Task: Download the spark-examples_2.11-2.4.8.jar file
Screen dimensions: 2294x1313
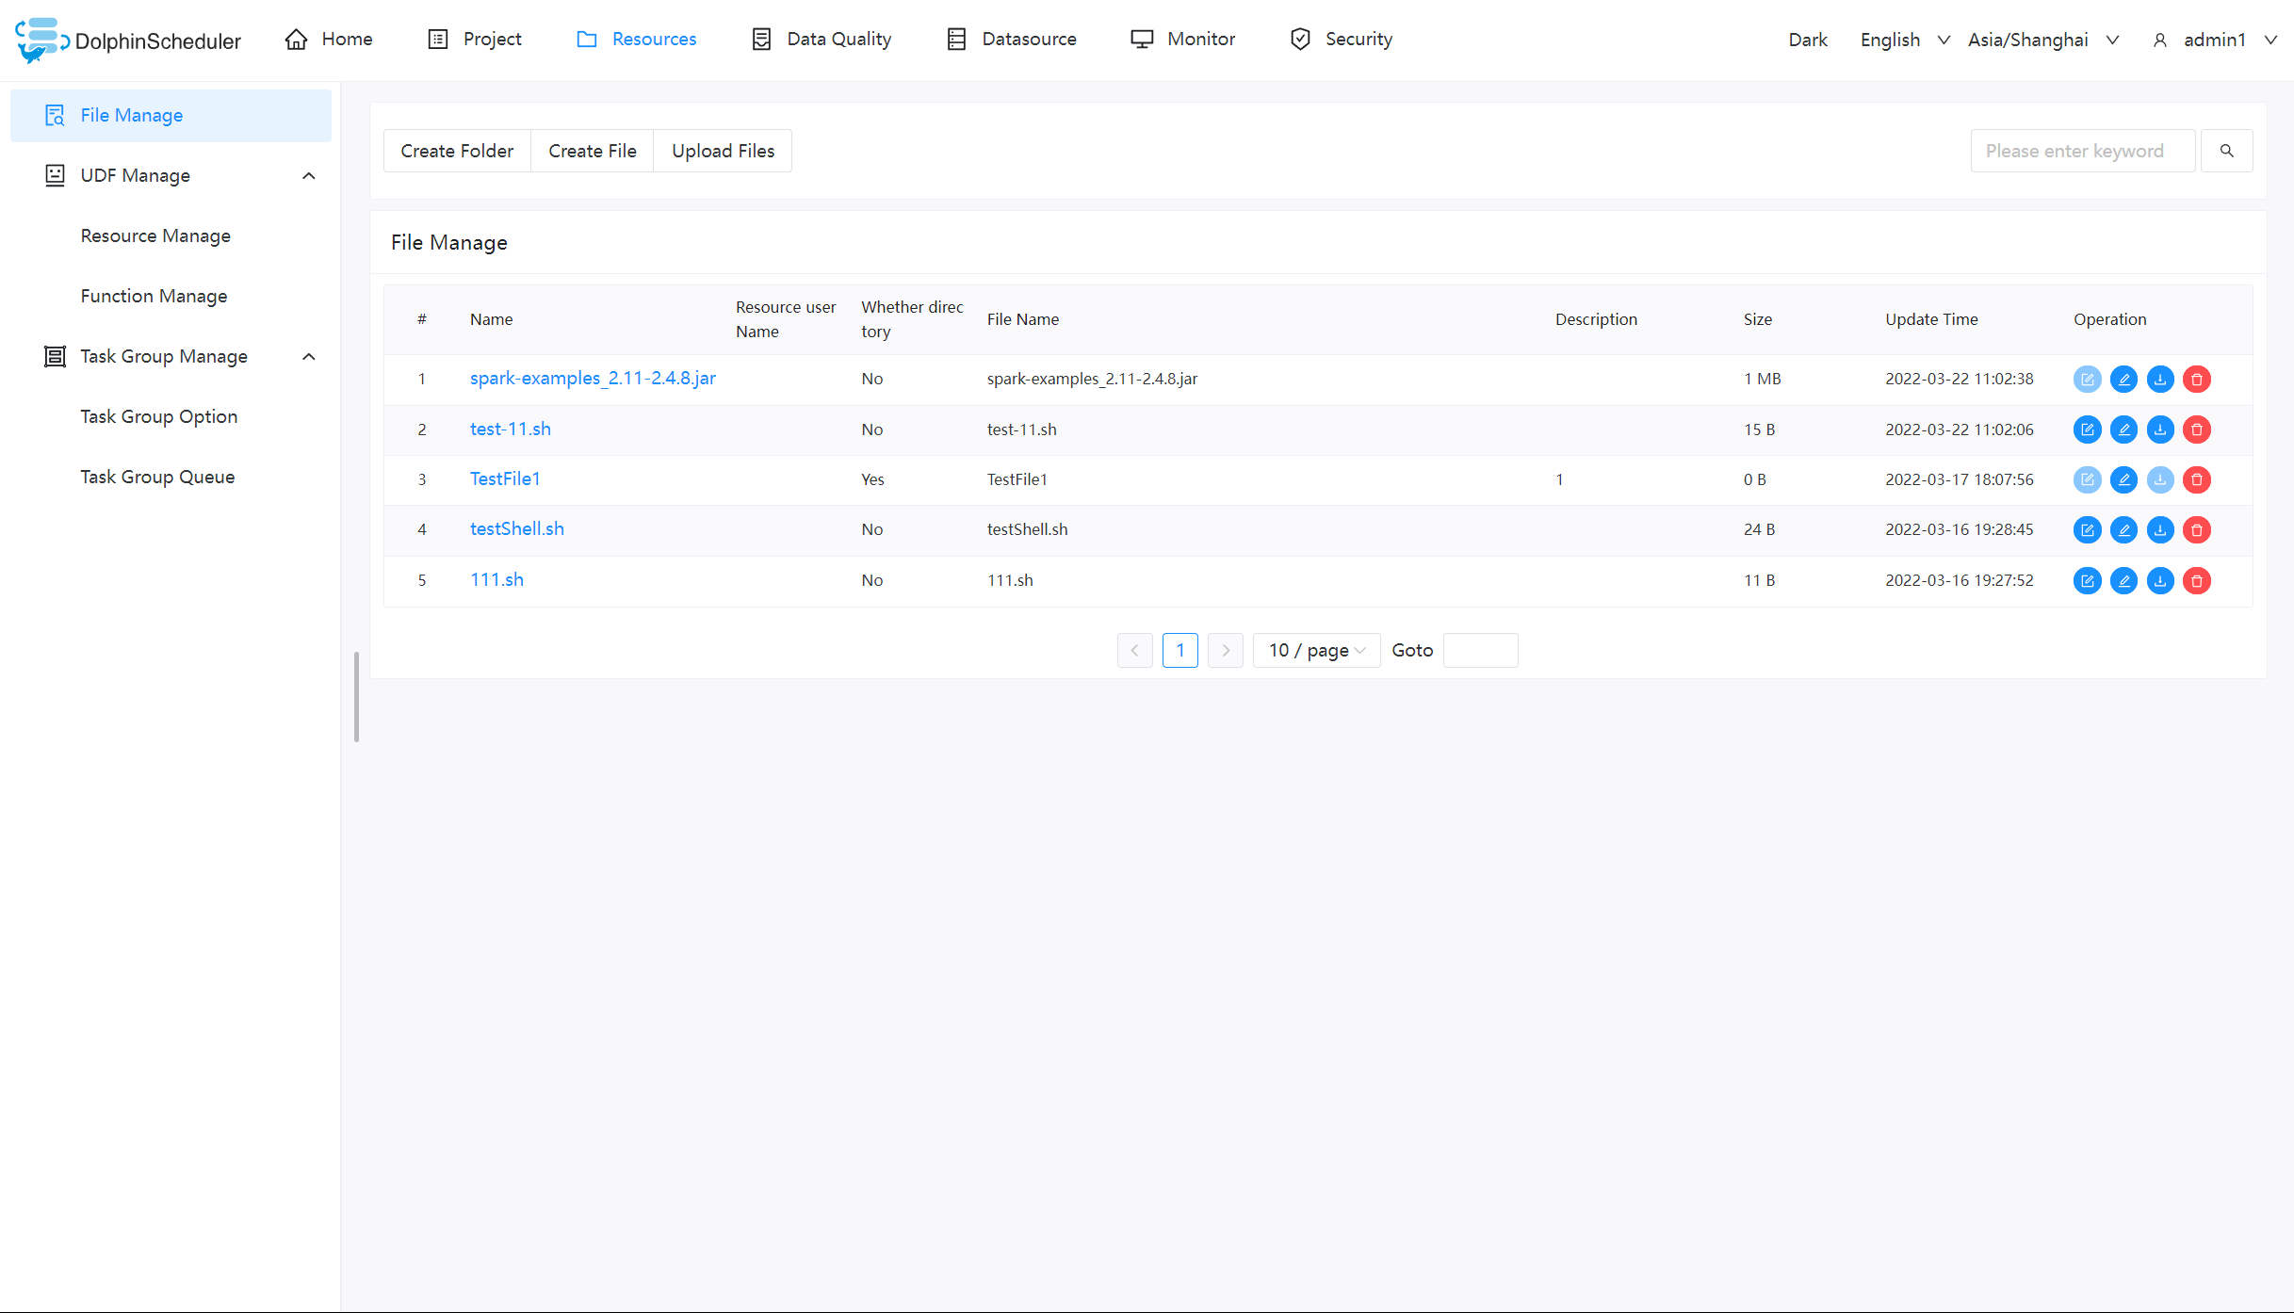Action: [x=2160, y=379]
